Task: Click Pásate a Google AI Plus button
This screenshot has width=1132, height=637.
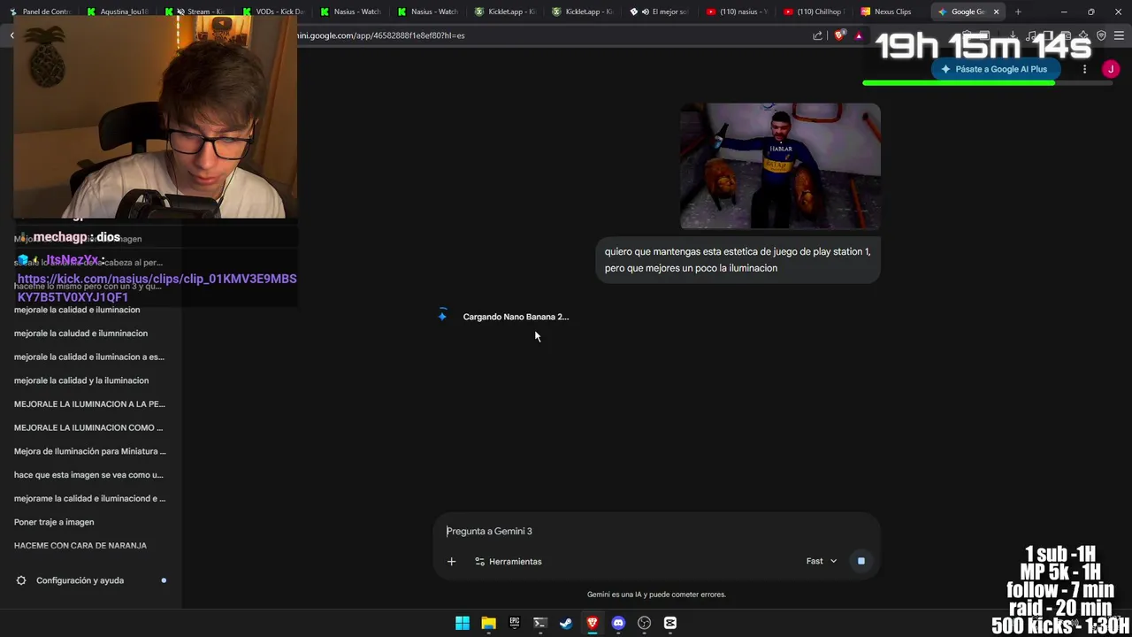Action: point(995,69)
